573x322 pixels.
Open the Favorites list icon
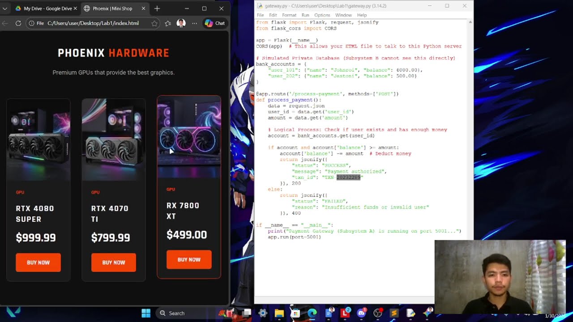pos(168,23)
